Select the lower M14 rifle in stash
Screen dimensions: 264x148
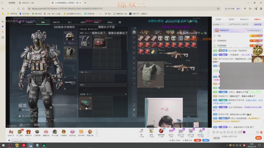click(181, 68)
